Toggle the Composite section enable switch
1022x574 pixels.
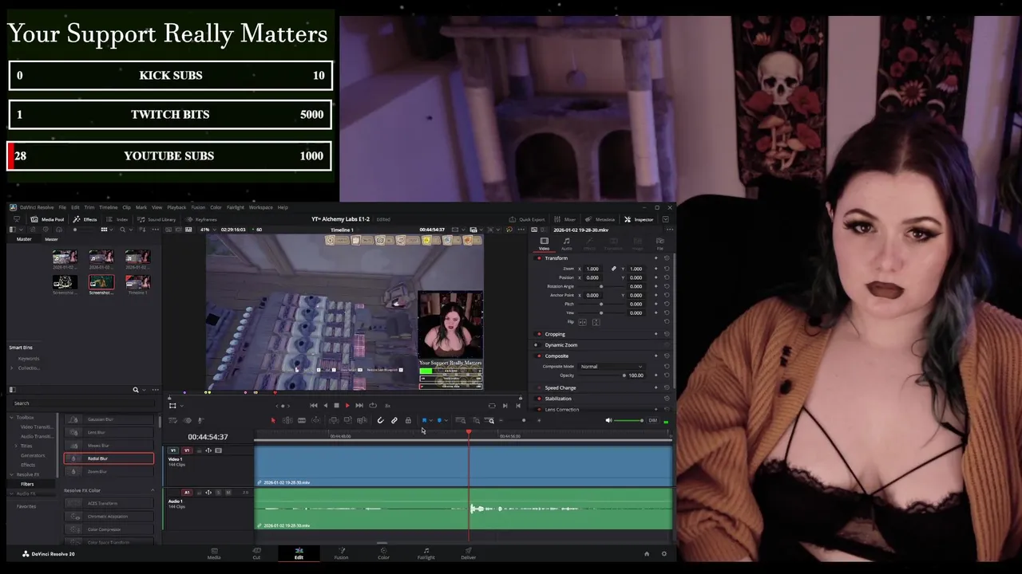[x=539, y=356]
